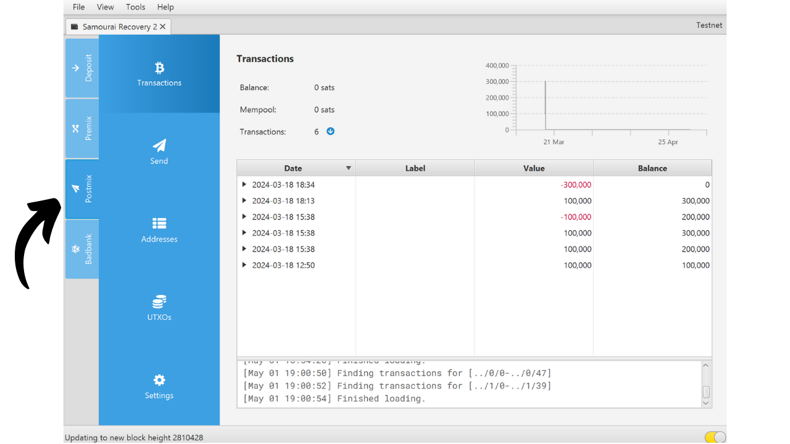This screenshot has width=790, height=444.
Task: Click the Value column header
Action: pos(534,168)
